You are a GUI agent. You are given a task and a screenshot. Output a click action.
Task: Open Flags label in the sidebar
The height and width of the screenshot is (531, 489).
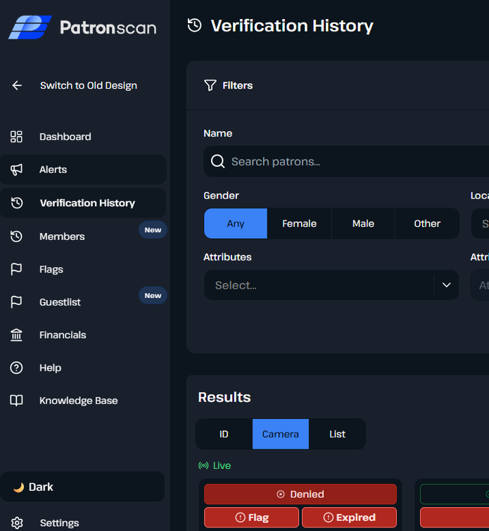tap(51, 269)
